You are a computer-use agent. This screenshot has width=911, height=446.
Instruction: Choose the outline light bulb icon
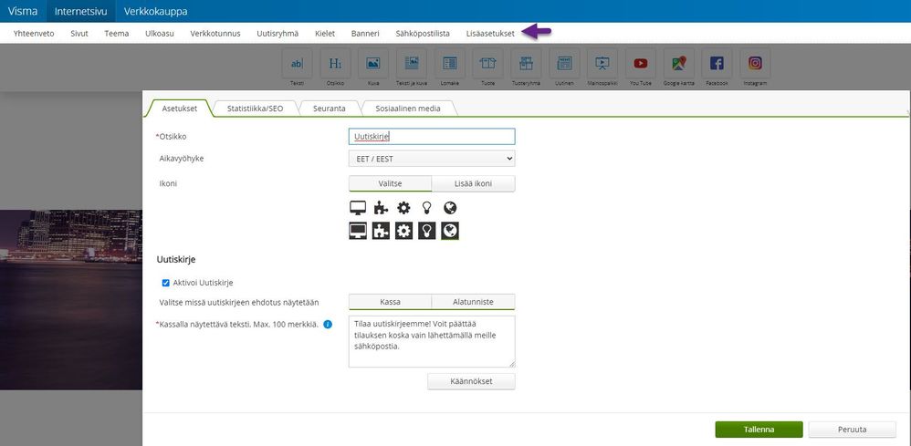click(x=426, y=208)
